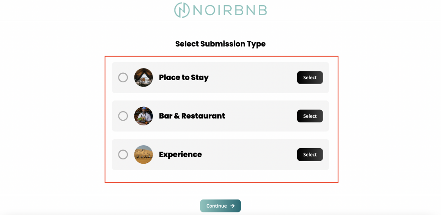Click the chef thumbnail for Bar & Restaurant

pos(143,116)
